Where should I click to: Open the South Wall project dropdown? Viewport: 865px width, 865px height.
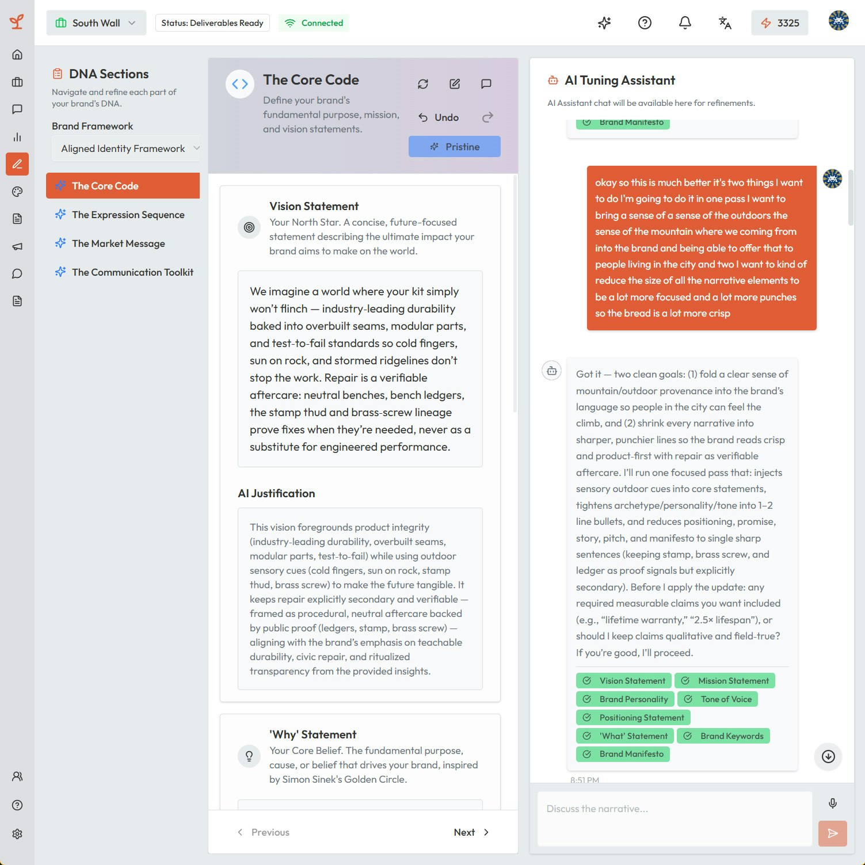96,23
